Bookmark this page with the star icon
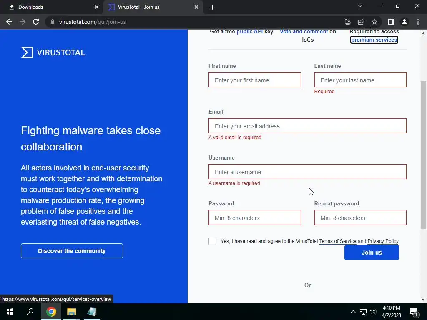427x320 pixels. click(x=374, y=22)
